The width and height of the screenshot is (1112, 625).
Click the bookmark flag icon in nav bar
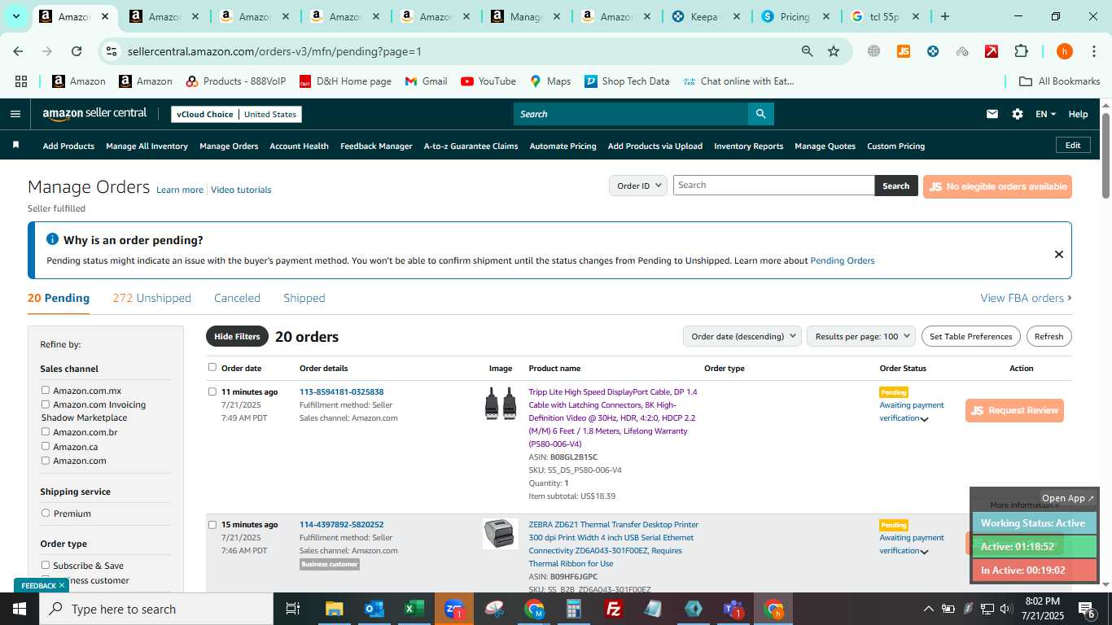[15, 145]
